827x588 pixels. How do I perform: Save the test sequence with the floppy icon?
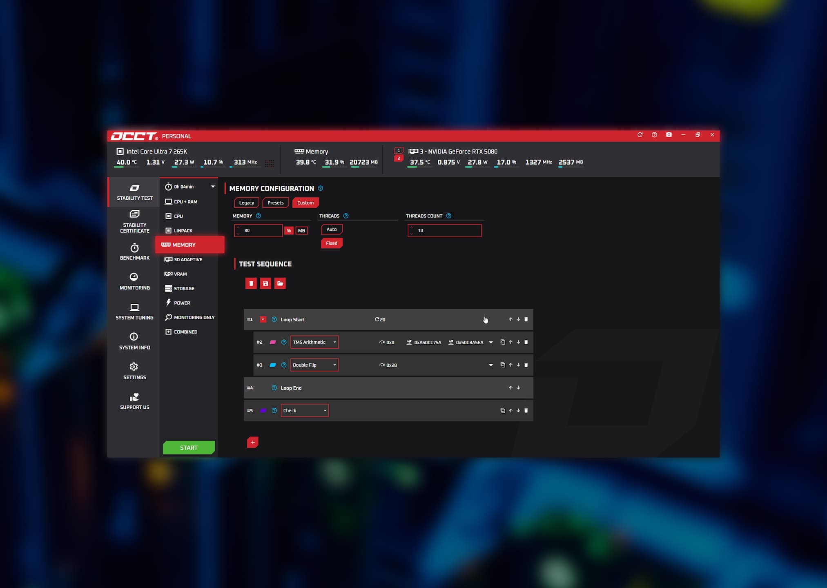pos(265,283)
